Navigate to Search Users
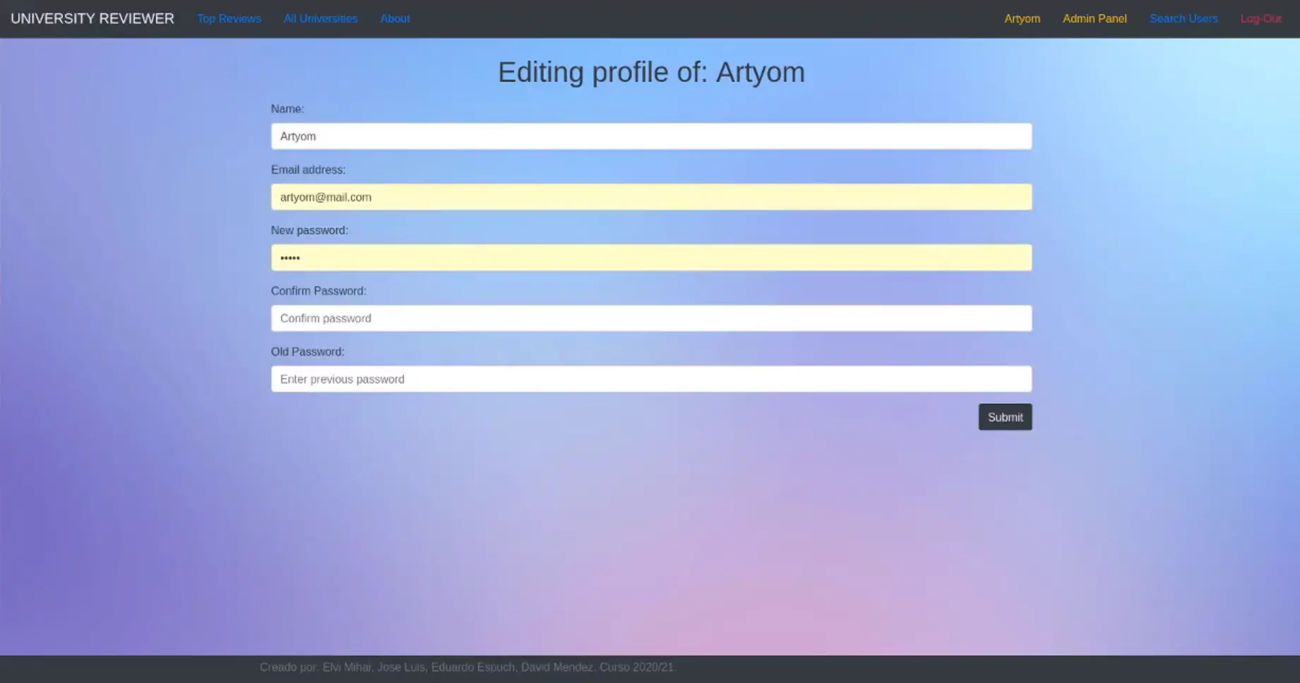1300x683 pixels. [1183, 19]
